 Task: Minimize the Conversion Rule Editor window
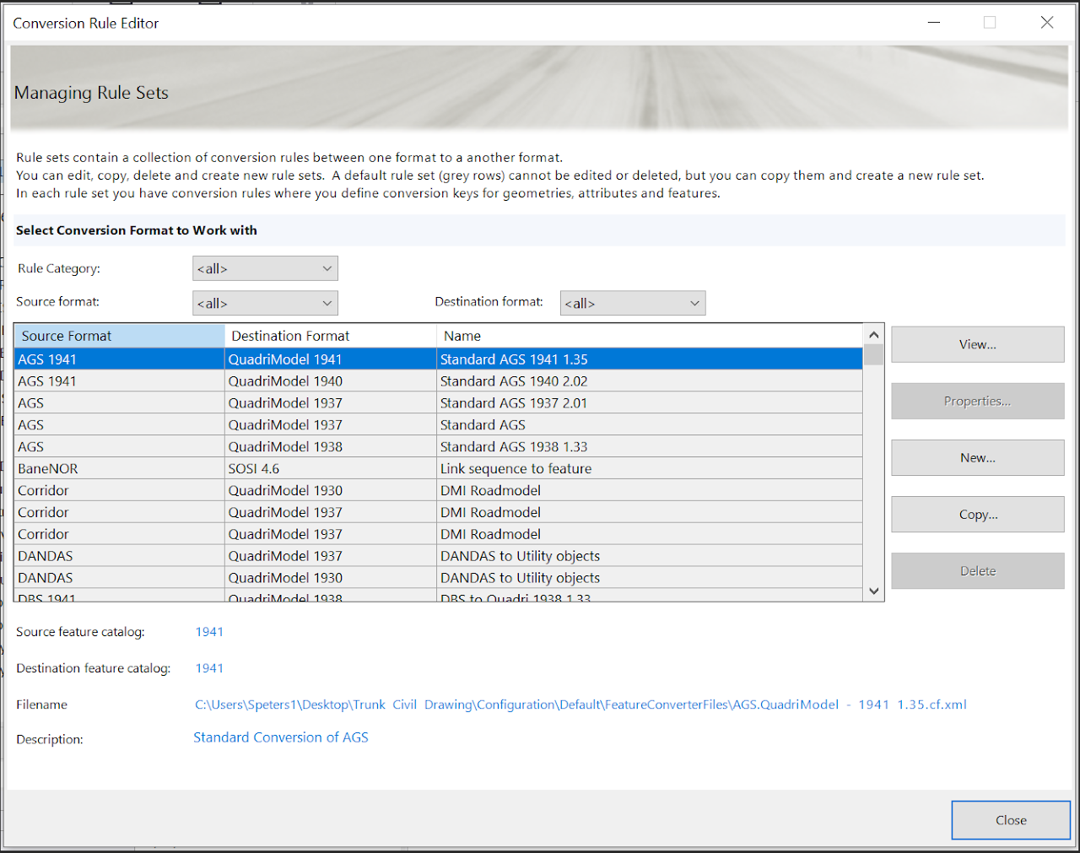point(934,23)
